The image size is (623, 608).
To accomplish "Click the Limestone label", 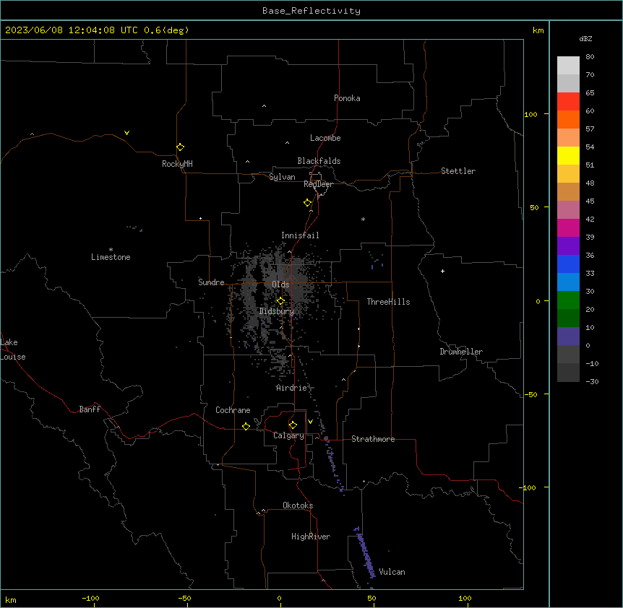I will point(111,257).
